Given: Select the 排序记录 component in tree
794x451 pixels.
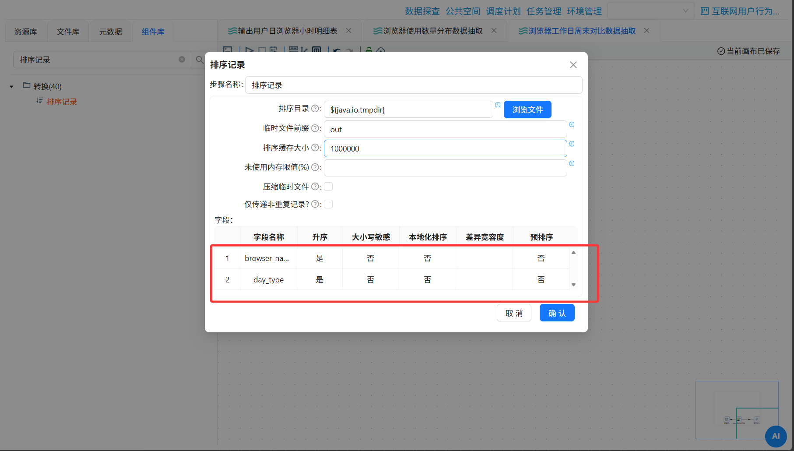Looking at the screenshot, I should click(x=62, y=102).
